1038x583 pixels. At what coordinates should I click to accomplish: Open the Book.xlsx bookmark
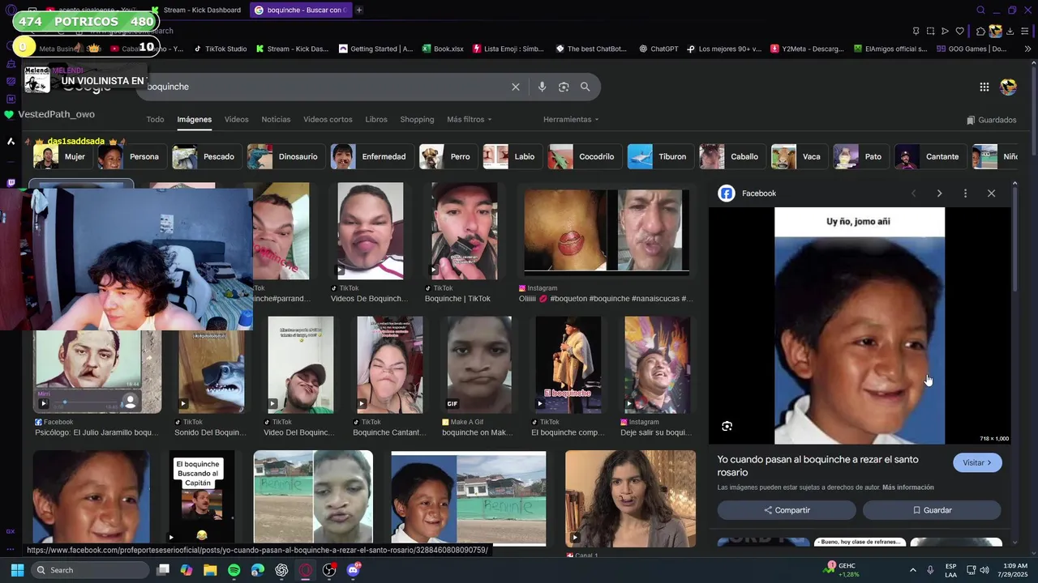click(442, 49)
